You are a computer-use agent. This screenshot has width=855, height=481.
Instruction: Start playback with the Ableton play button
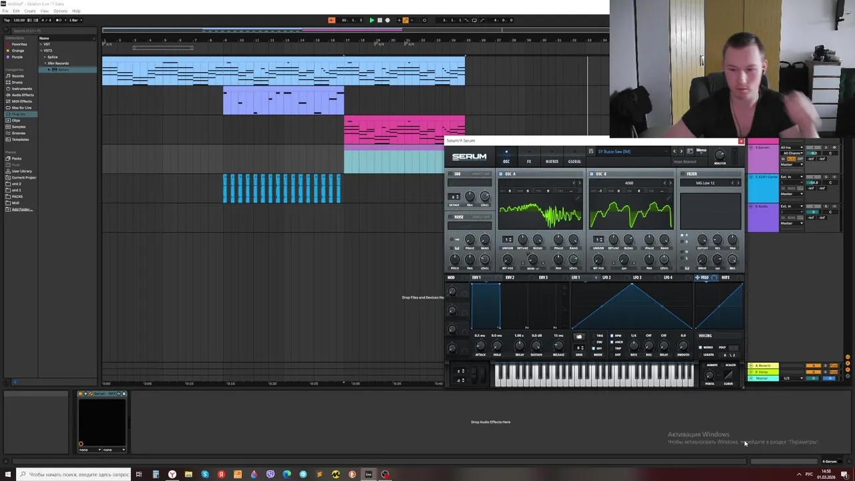372,20
